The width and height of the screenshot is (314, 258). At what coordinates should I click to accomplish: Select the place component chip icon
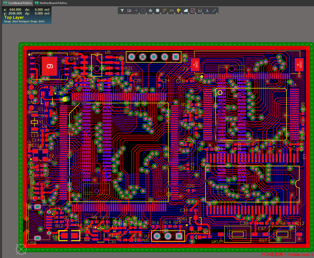[158, 11]
